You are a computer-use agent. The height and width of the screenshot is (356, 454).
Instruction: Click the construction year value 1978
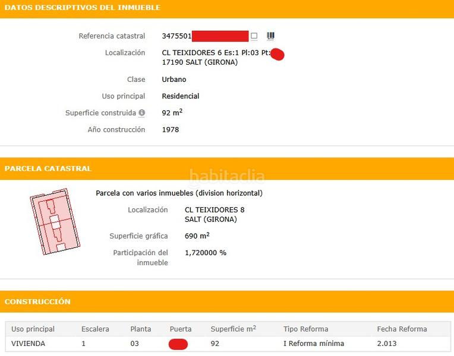tap(171, 129)
